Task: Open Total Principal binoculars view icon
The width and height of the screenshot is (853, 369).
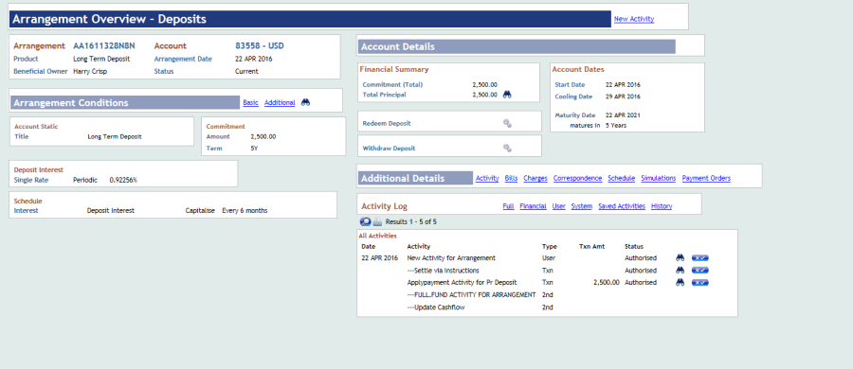Action: (x=507, y=95)
